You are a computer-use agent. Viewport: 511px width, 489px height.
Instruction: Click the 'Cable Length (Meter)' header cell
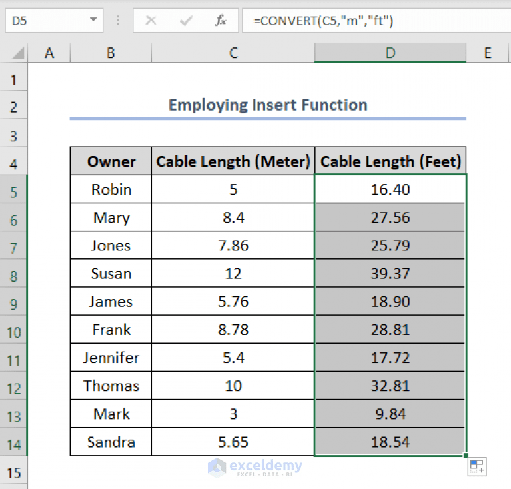(233, 161)
